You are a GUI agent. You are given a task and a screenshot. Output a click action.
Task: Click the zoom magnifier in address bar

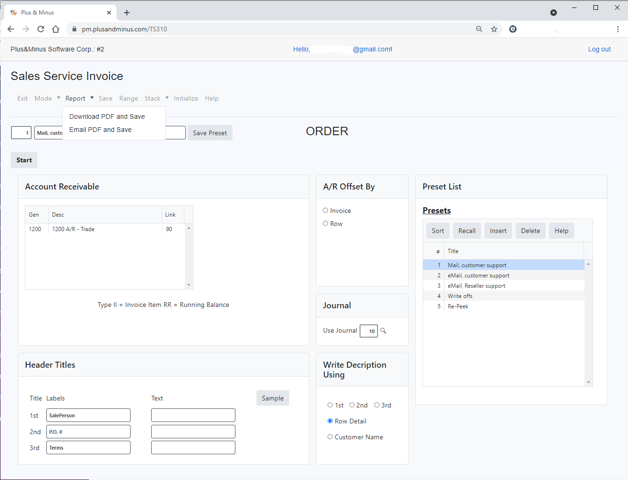coord(479,29)
